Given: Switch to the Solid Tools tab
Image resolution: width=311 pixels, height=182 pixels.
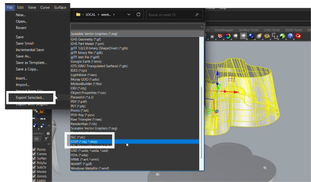Looking at the screenshot, I should click(x=272, y=30).
